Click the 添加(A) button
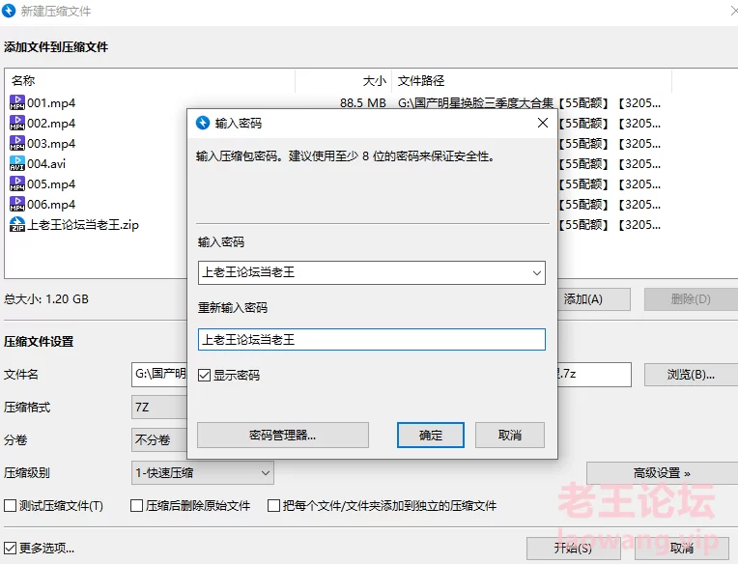Screen dimensions: 738x564 click(x=594, y=299)
